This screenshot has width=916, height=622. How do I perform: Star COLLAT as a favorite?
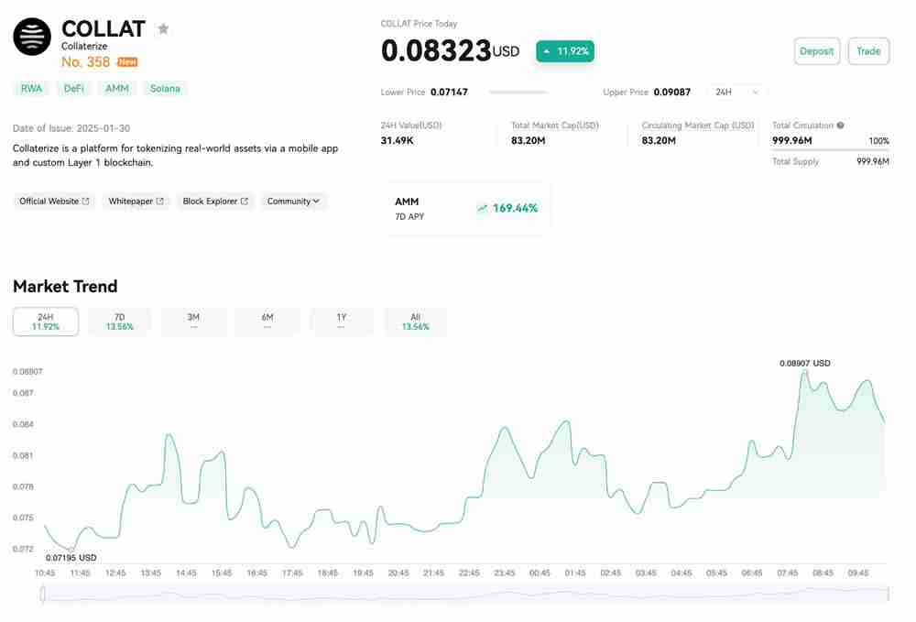click(x=163, y=29)
